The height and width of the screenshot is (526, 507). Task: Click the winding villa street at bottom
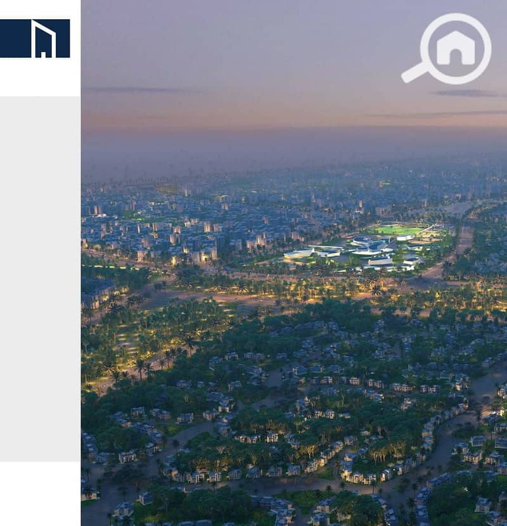pyautogui.click(x=302, y=480)
